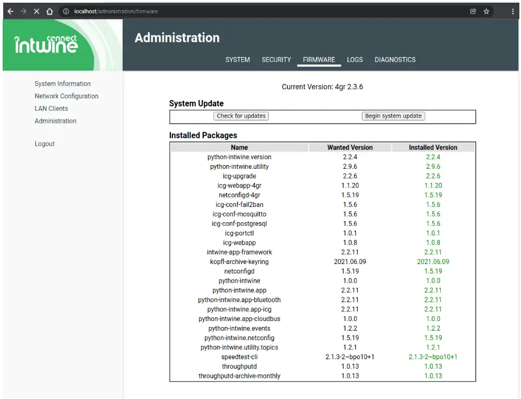Open the SYSTEM tab

point(238,60)
